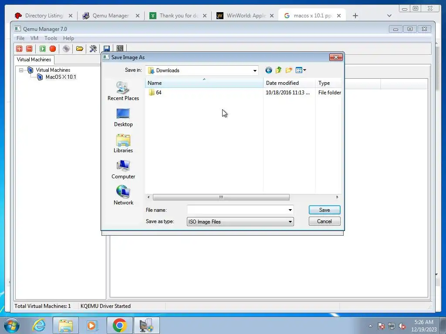The width and height of the screenshot is (446, 334).
Task: Click the file list scroll left arrow
Action: [x=149, y=197]
